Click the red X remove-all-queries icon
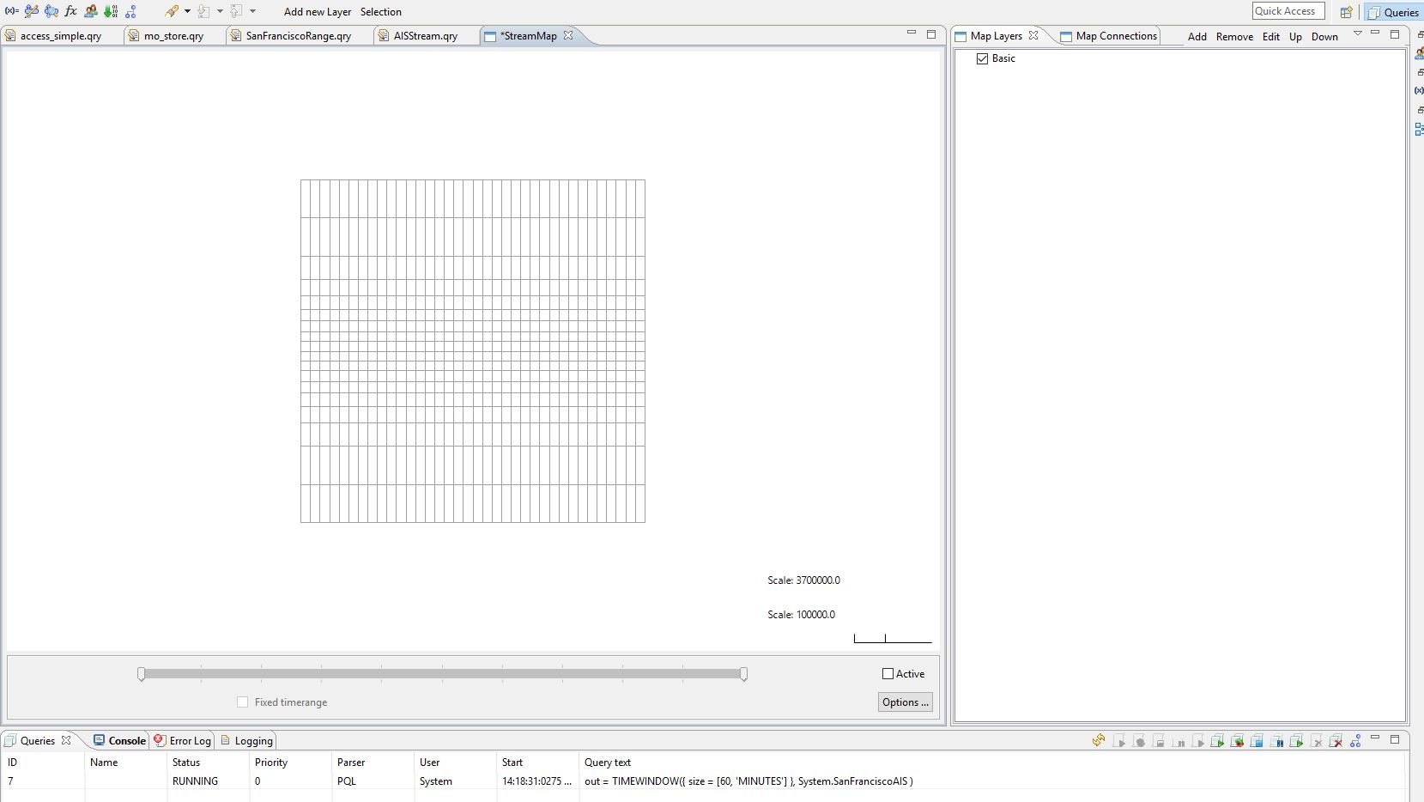The image size is (1424, 802). [1336, 741]
